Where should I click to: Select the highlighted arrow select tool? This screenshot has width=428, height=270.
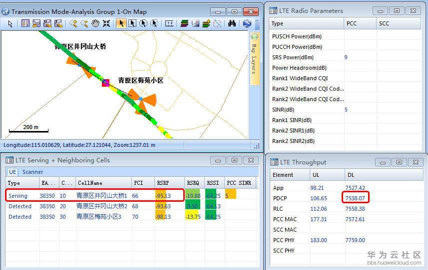tap(121, 24)
